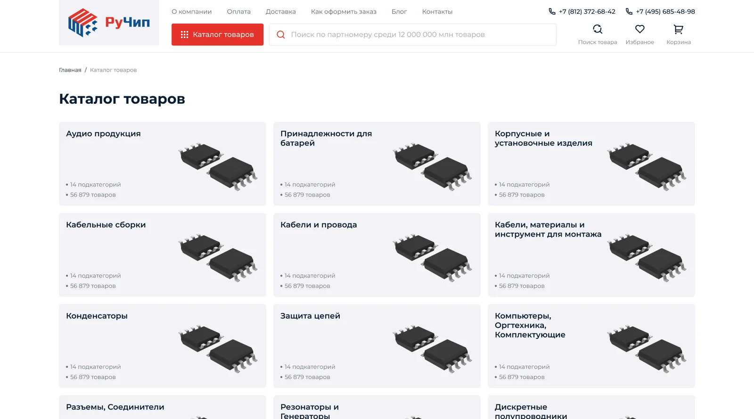The image size is (754, 419).
Task: Open Избраное heart icon
Action: pos(639,29)
